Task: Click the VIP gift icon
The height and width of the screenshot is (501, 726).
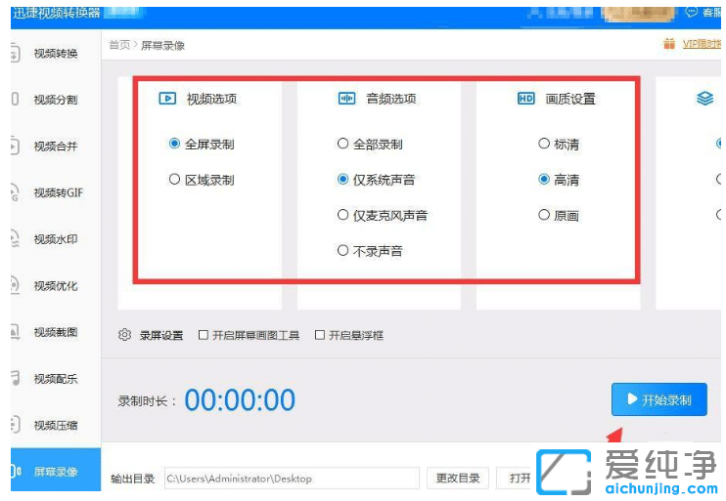Action: point(669,44)
